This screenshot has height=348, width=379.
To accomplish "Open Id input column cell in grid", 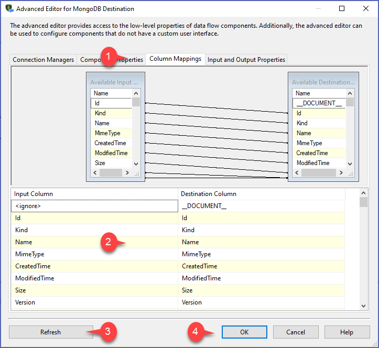I will coord(94,218).
